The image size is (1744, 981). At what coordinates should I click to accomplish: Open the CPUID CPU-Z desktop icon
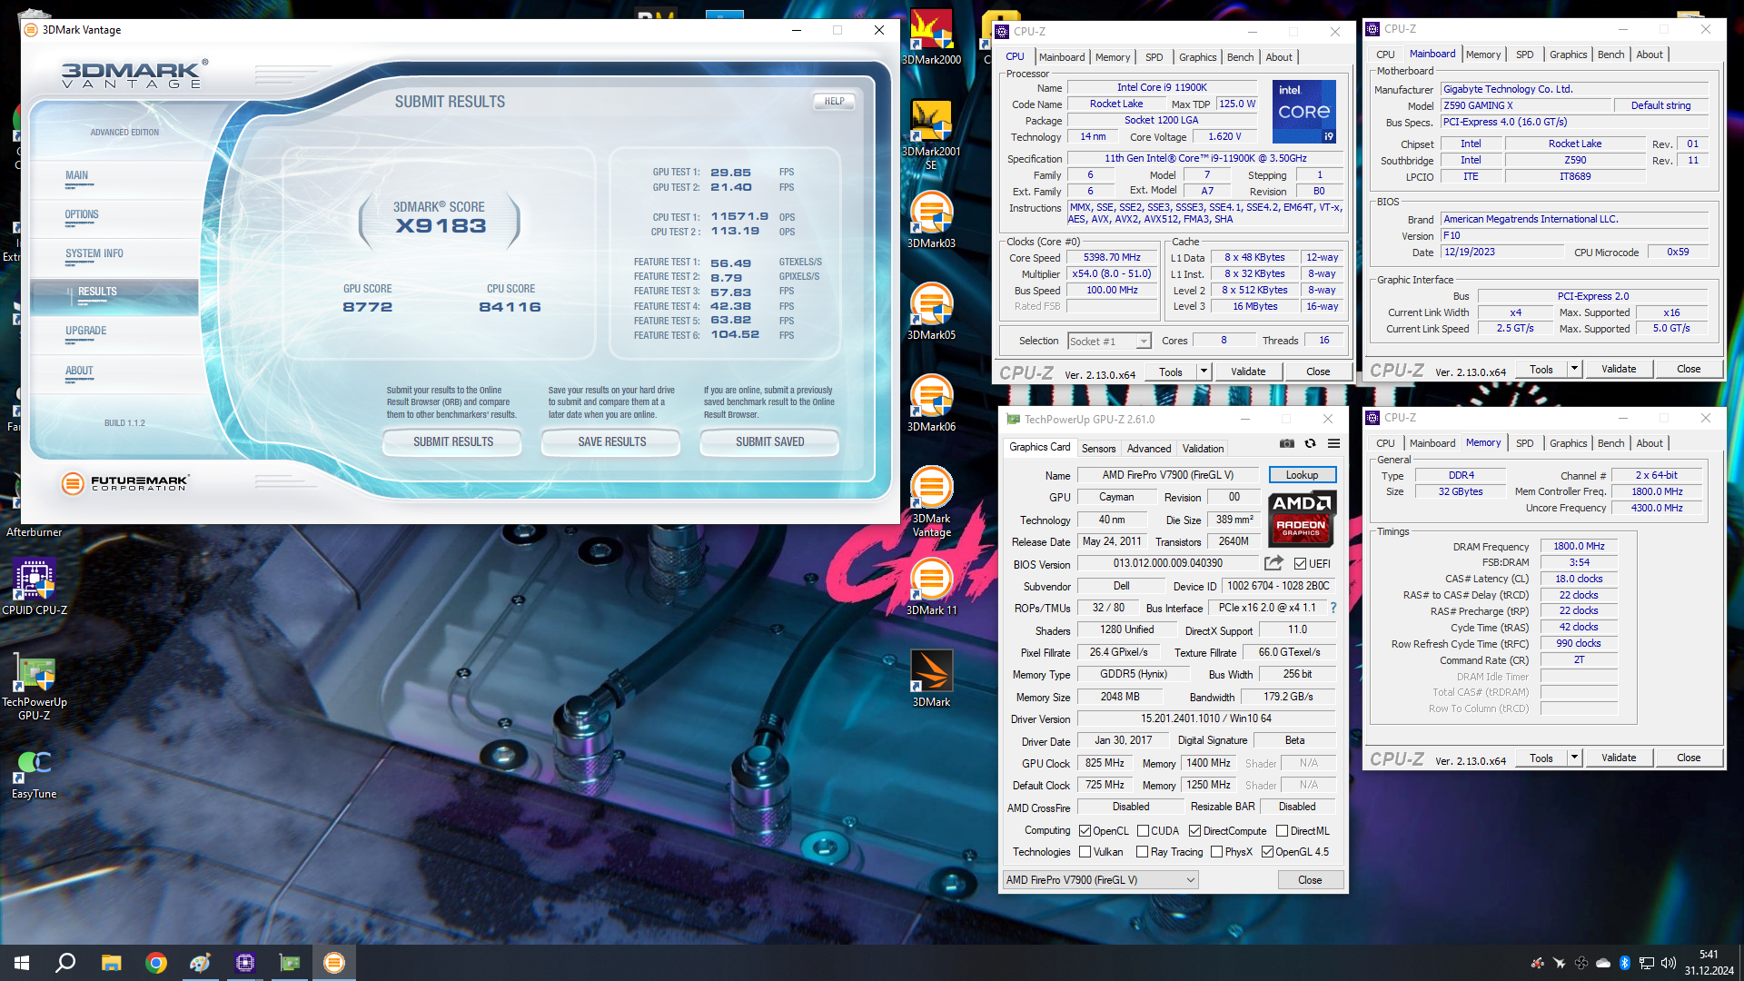[x=35, y=586]
